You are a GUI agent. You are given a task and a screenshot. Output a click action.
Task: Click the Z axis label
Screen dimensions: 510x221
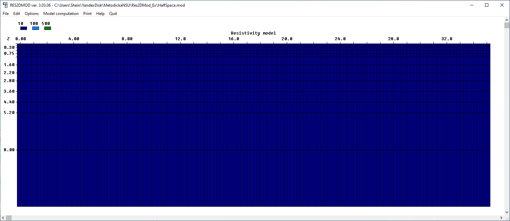pos(8,39)
